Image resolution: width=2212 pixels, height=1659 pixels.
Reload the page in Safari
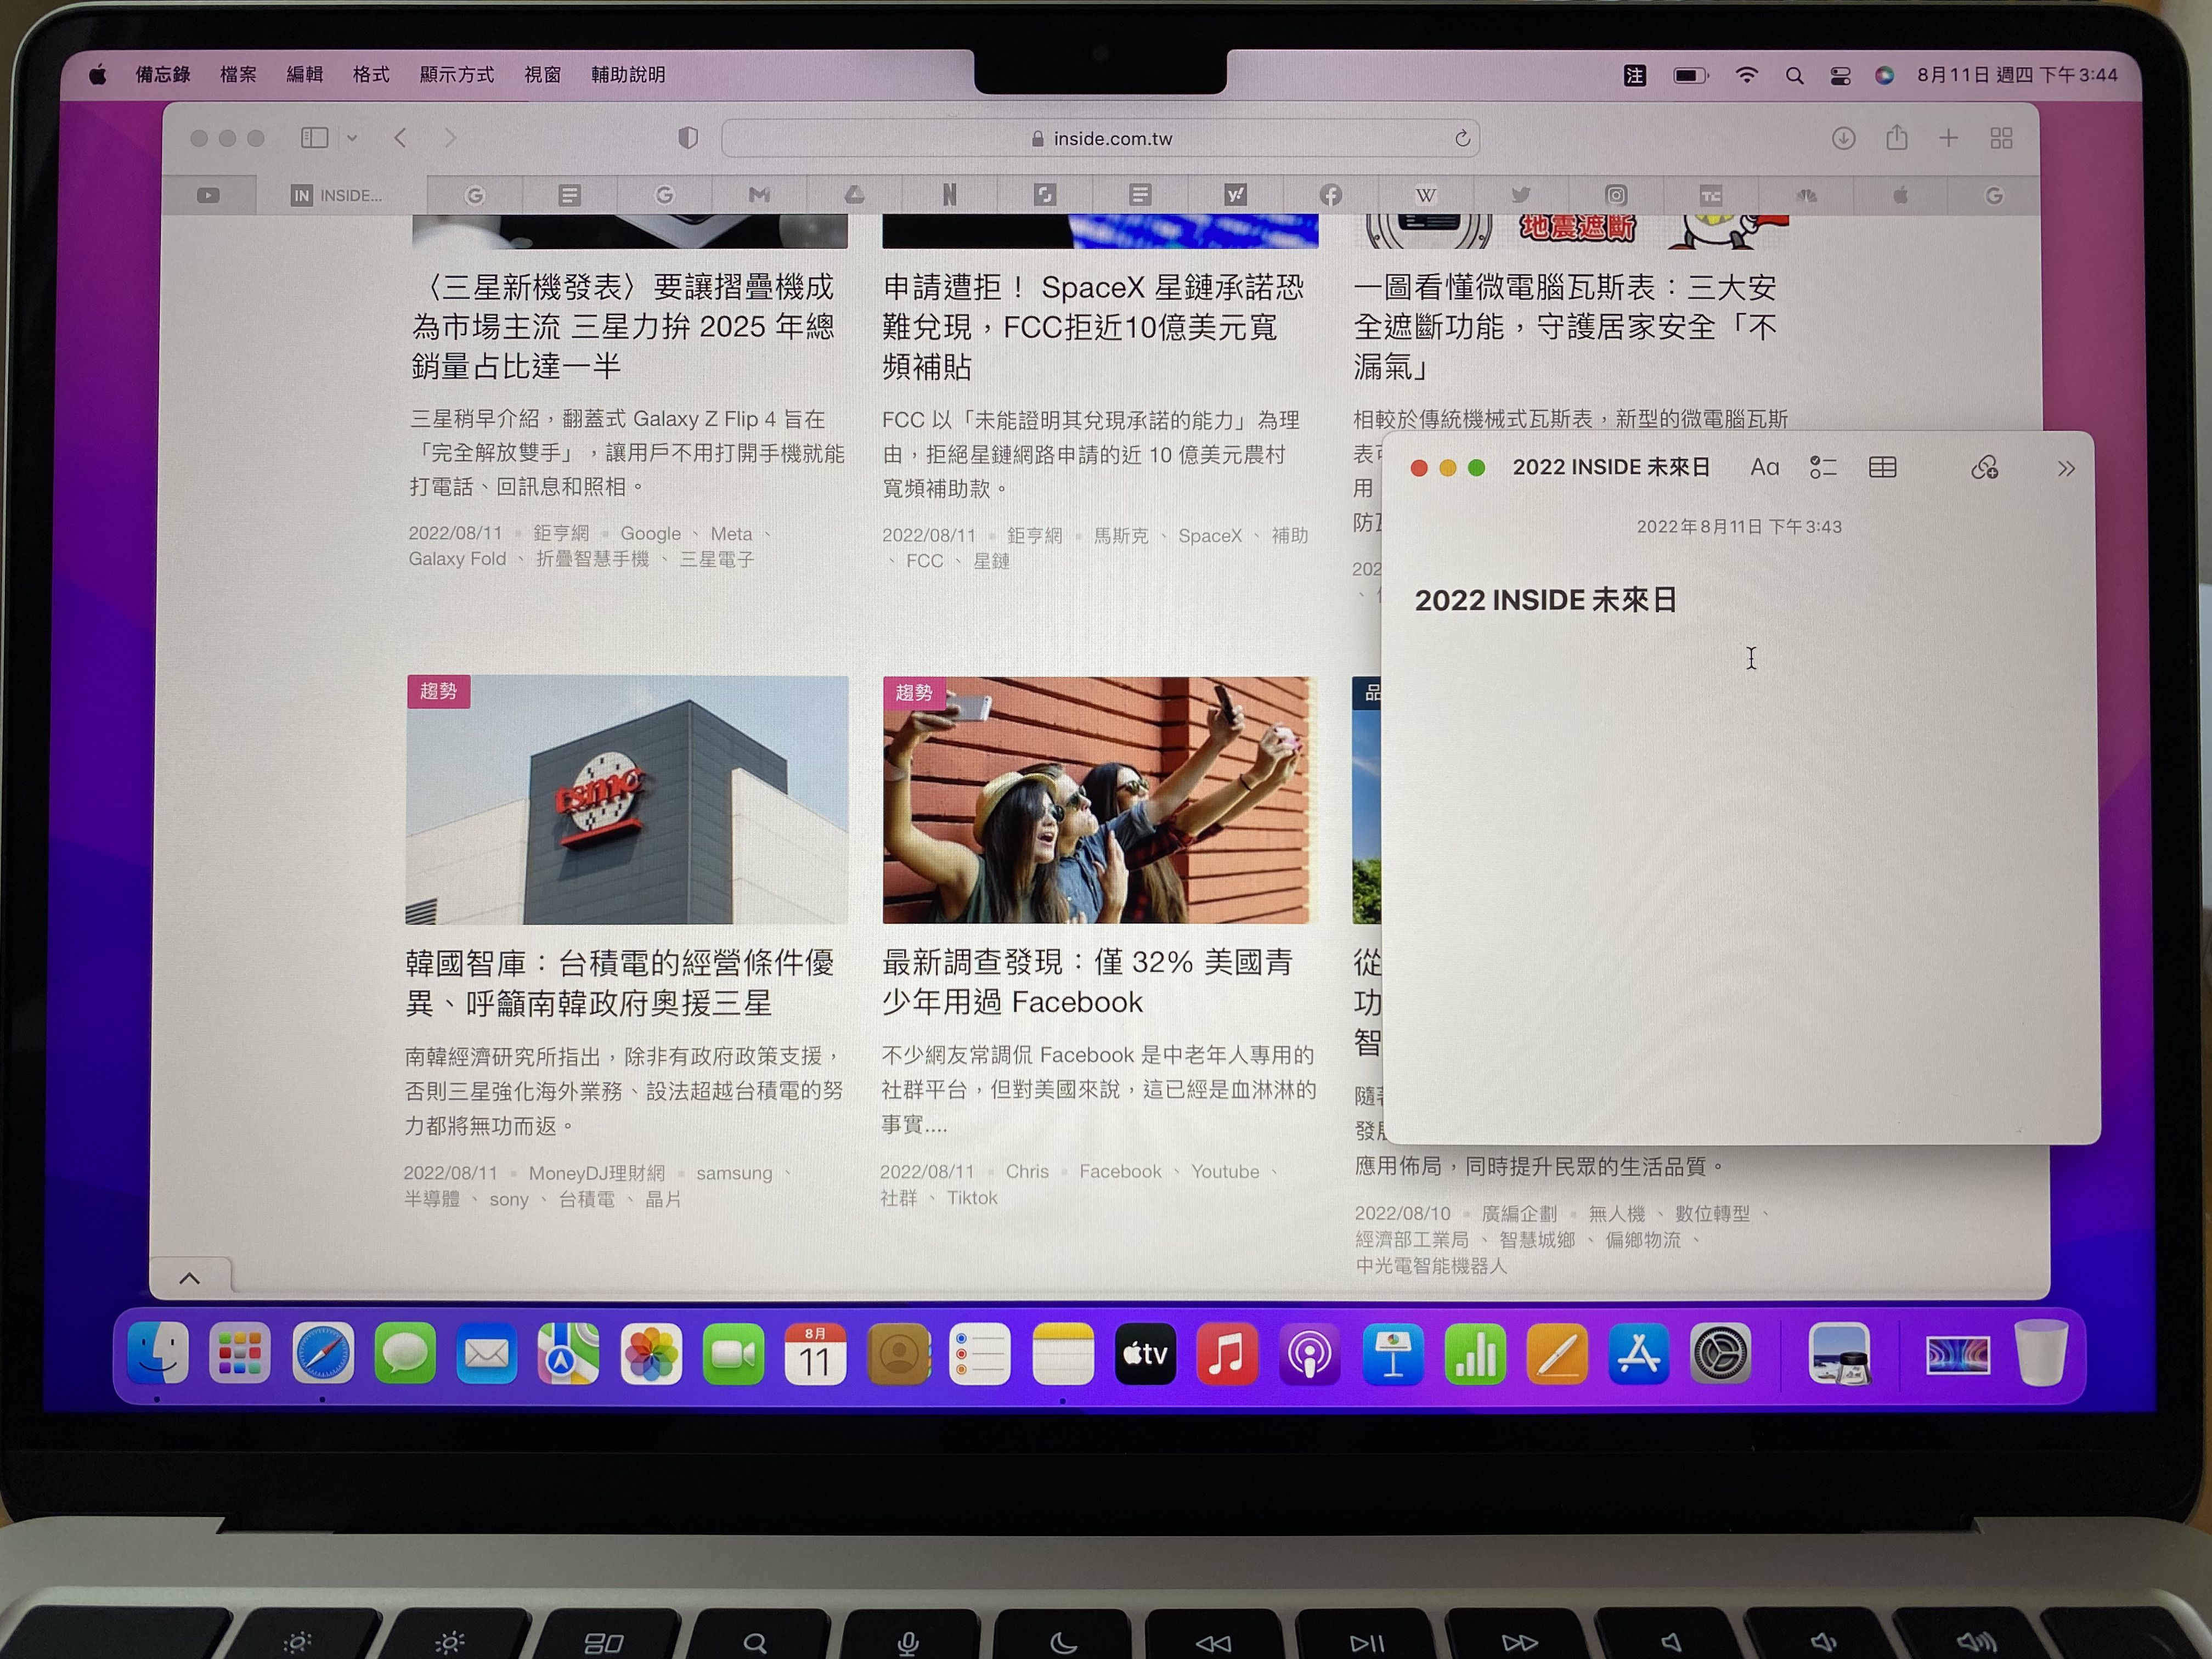[x=1462, y=139]
